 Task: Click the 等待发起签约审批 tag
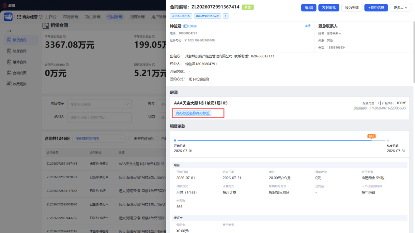click(207, 16)
